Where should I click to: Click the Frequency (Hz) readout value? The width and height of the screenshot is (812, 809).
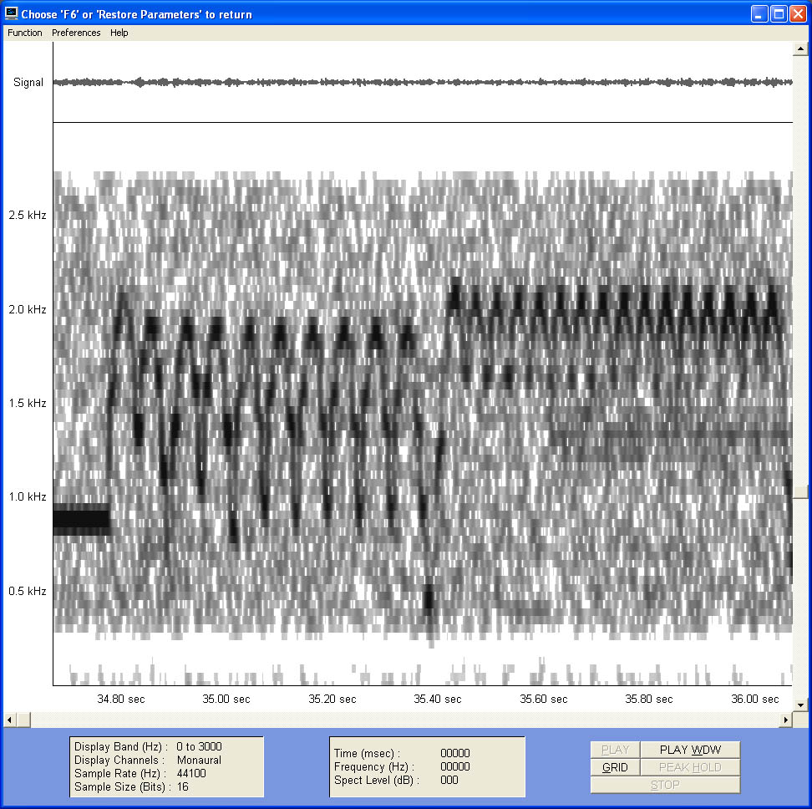[455, 766]
